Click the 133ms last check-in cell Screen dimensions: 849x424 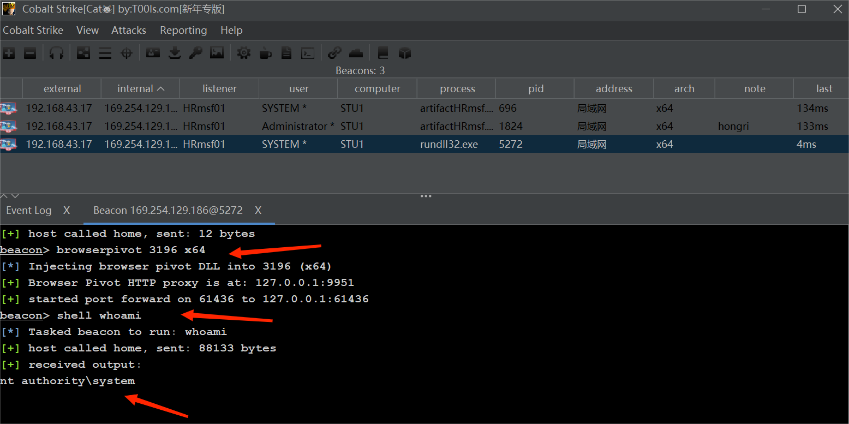pyautogui.click(x=821, y=126)
